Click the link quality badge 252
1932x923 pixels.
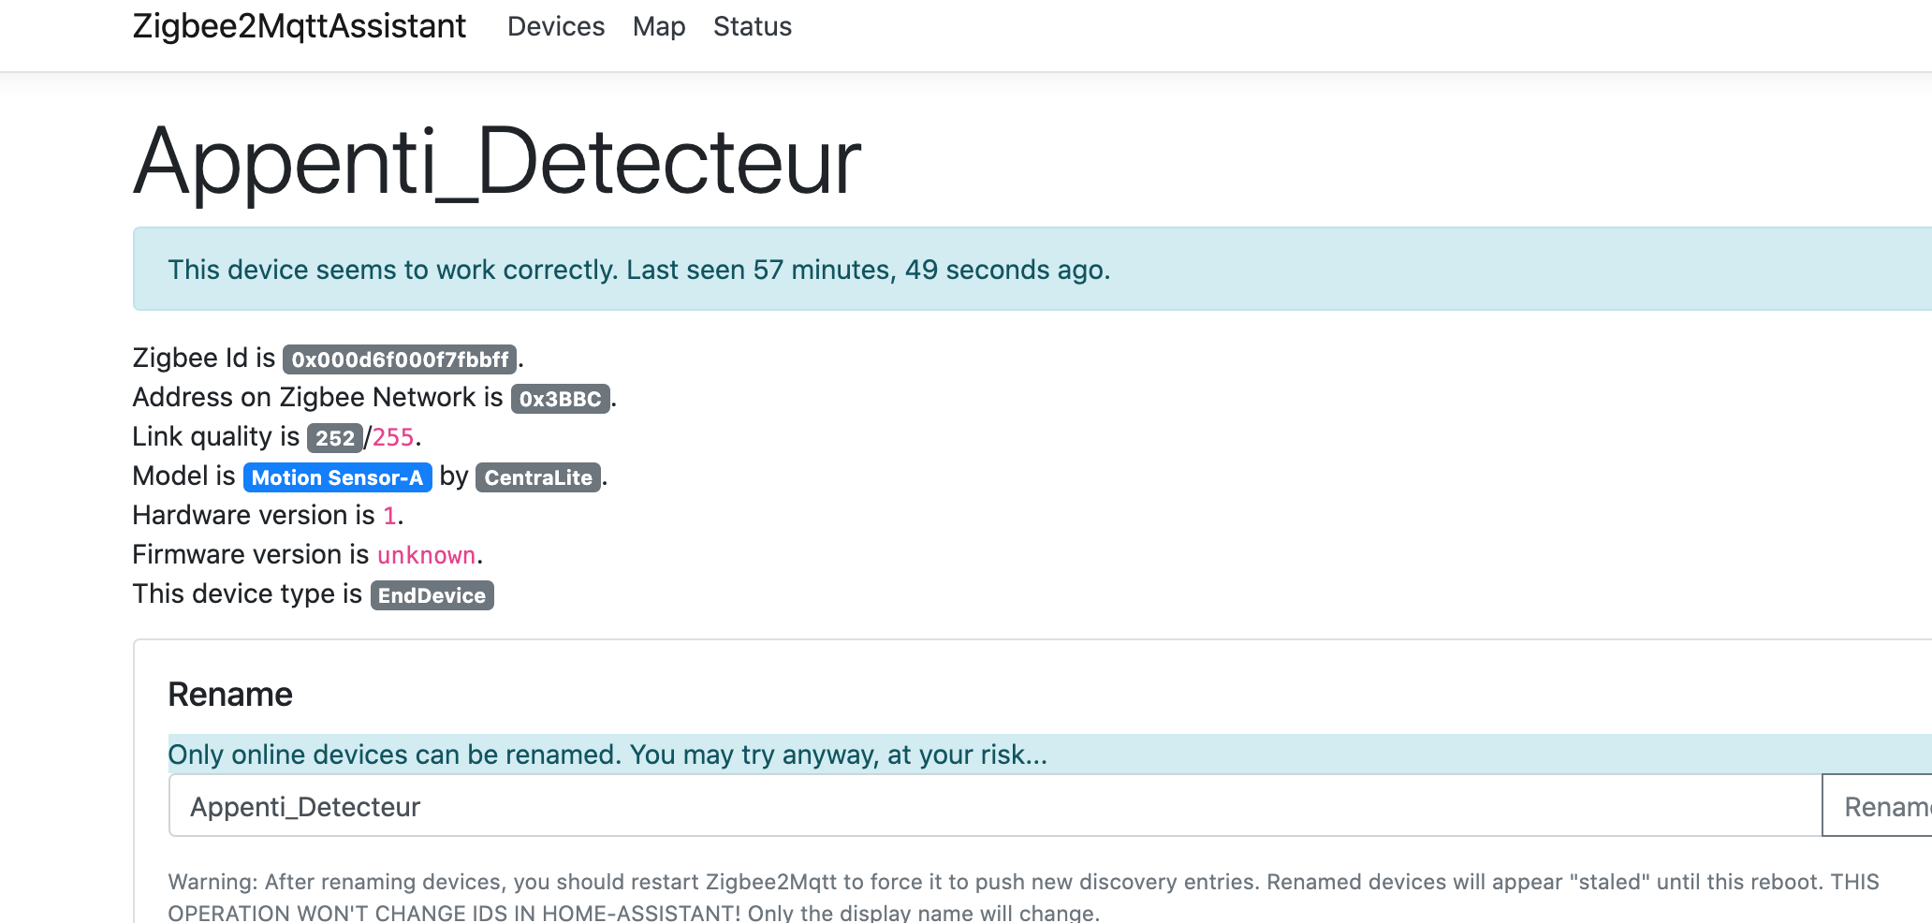tap(334, 438)
